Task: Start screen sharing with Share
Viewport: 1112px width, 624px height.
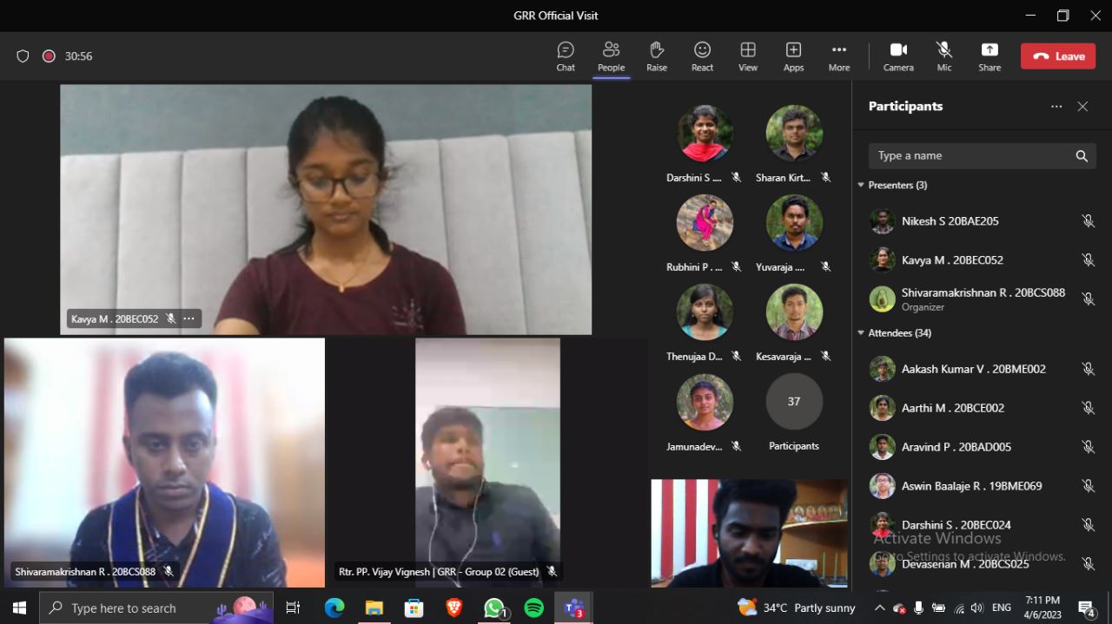Action: (990, 56)
